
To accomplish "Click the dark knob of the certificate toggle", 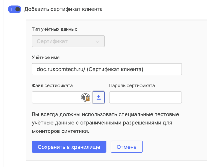I will click(x=18, y=9).
